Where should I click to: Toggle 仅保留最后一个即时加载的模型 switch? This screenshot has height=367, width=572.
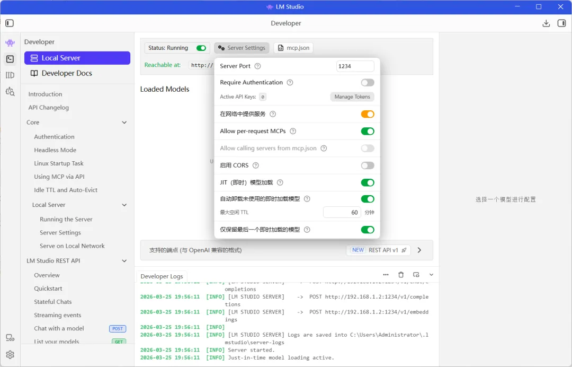(368, 230)
